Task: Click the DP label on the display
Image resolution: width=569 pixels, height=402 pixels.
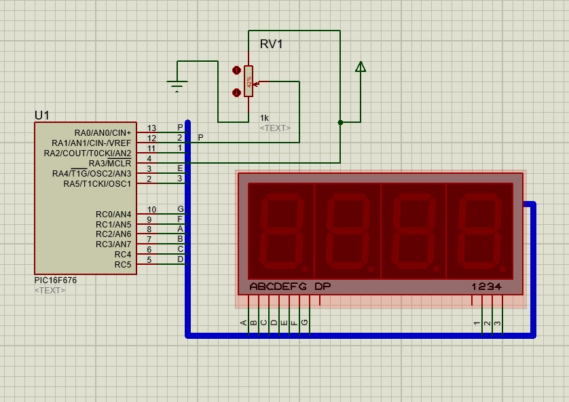Action: [x=323, y=287]
